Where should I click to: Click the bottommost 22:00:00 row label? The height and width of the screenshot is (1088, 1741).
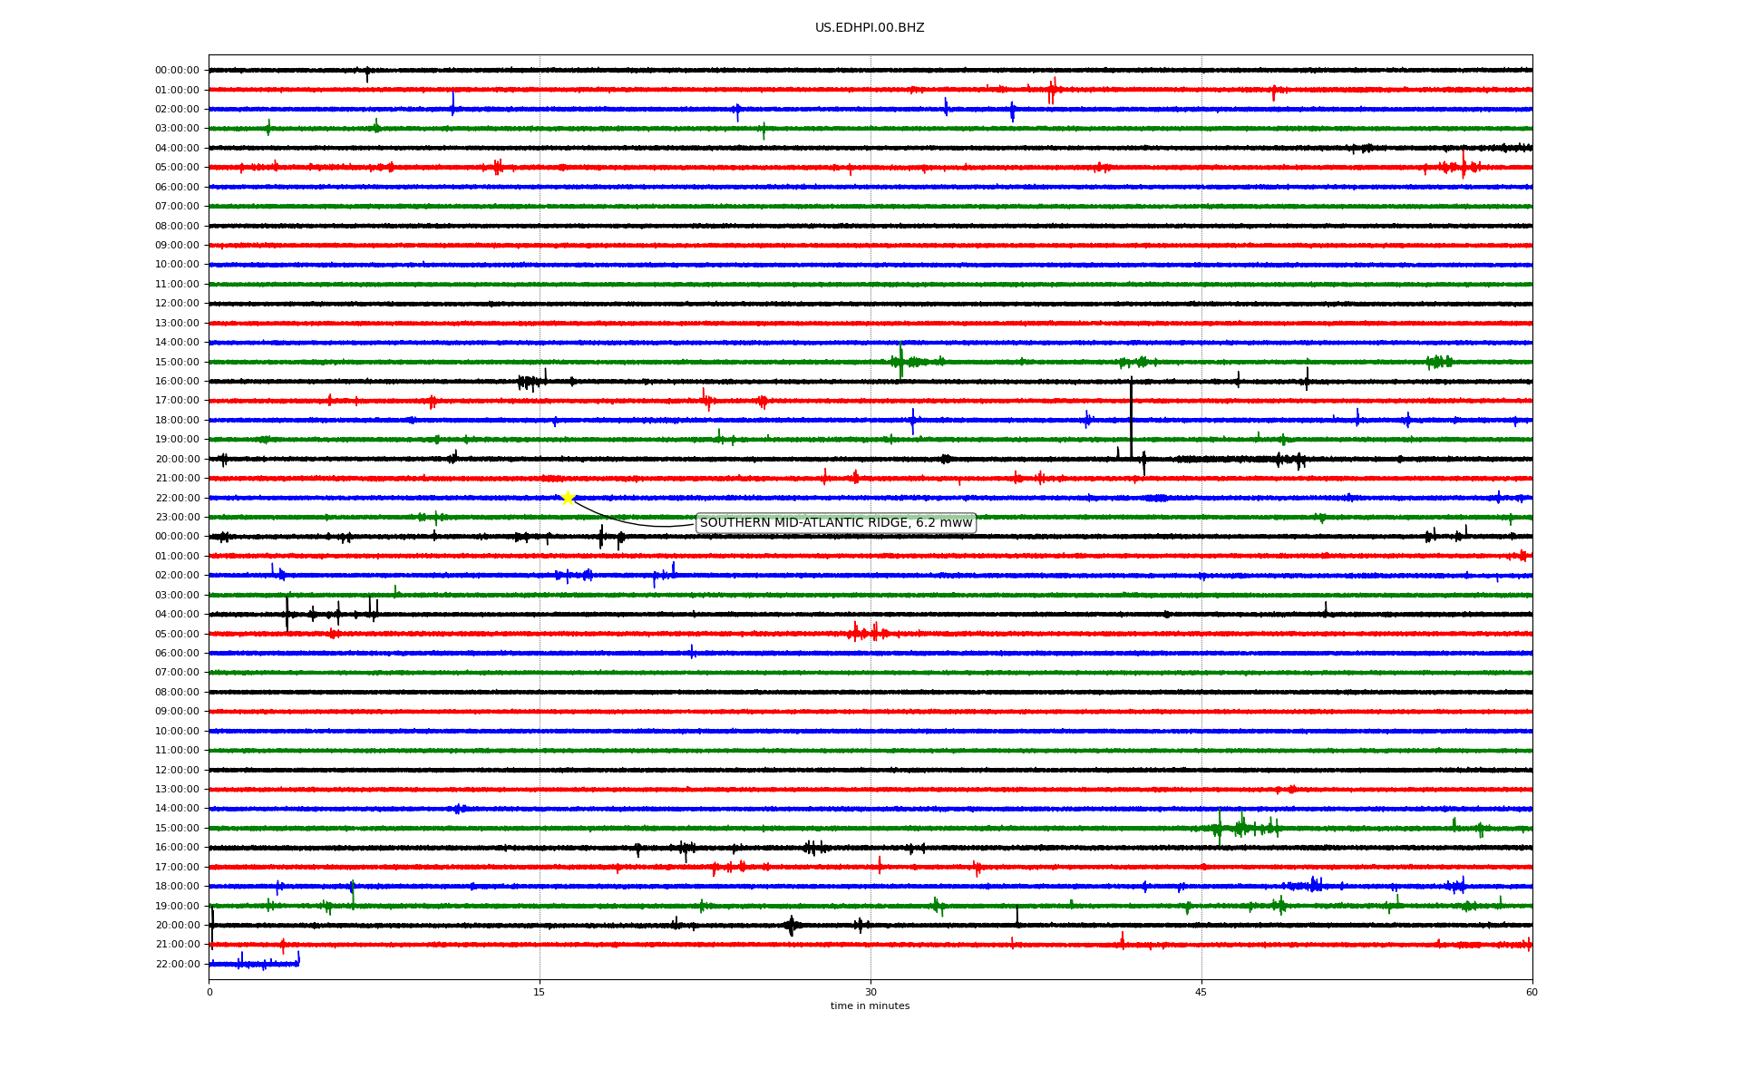click(177, 965)
